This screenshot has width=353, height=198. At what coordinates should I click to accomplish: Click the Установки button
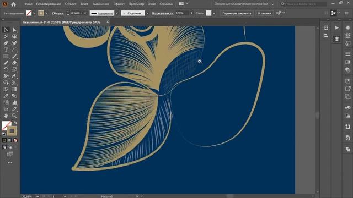coord(264,13)
